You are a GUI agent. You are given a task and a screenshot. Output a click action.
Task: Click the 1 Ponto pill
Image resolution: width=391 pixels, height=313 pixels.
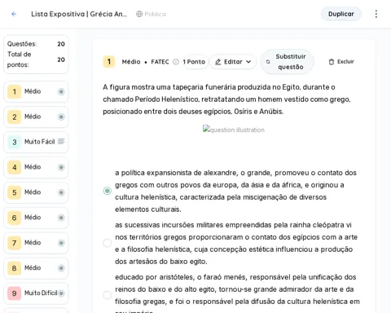[x=194, y=62]
